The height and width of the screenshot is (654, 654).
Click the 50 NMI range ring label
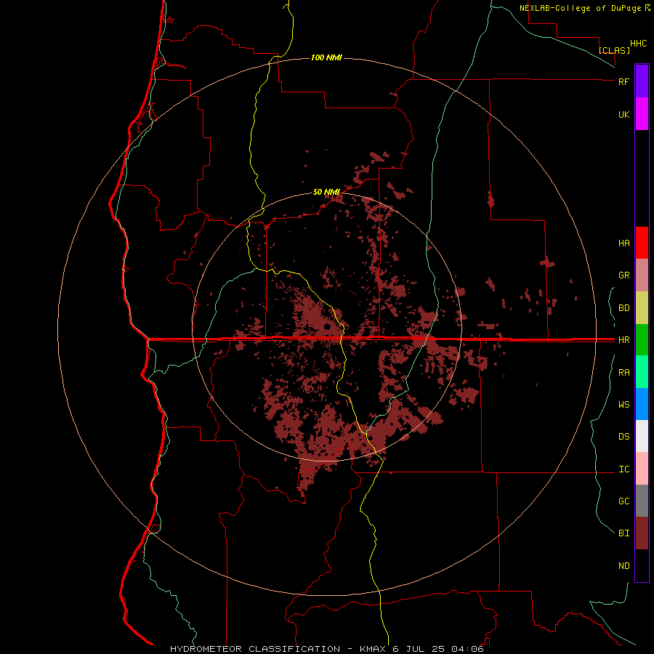pos(326,192)
